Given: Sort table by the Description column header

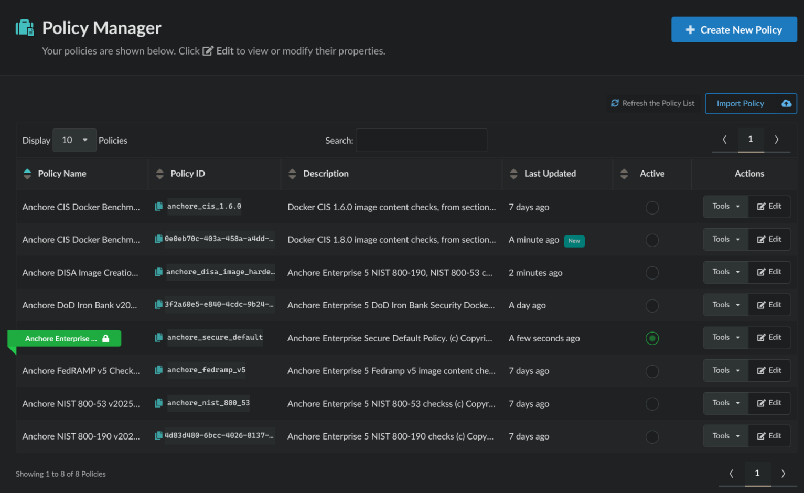Looking at the screenshot, I should pos(325,174).
